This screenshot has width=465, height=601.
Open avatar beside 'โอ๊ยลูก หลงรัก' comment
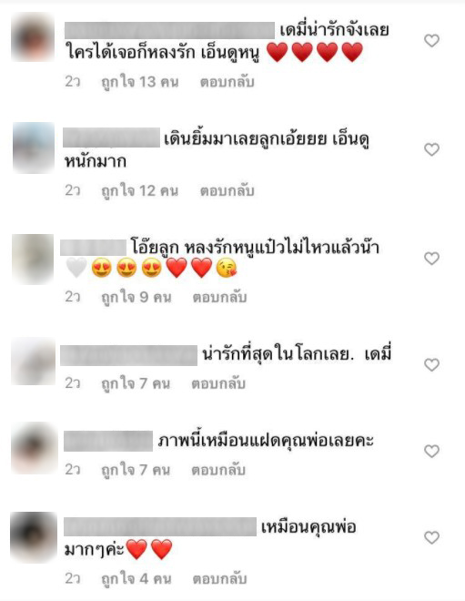tap(33, 260)
